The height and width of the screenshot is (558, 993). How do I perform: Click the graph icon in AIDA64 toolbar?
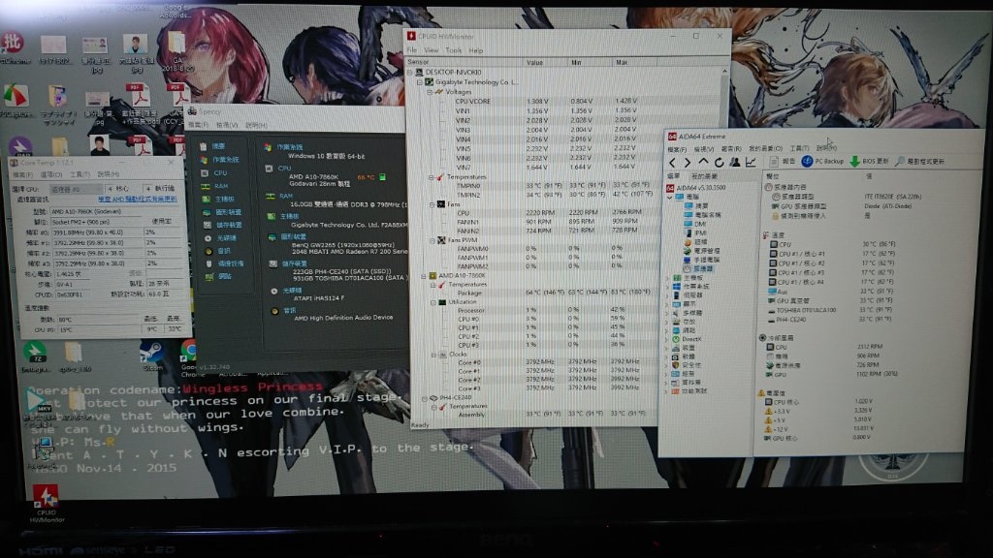pos(751,163)
